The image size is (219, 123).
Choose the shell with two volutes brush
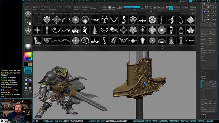76,30
